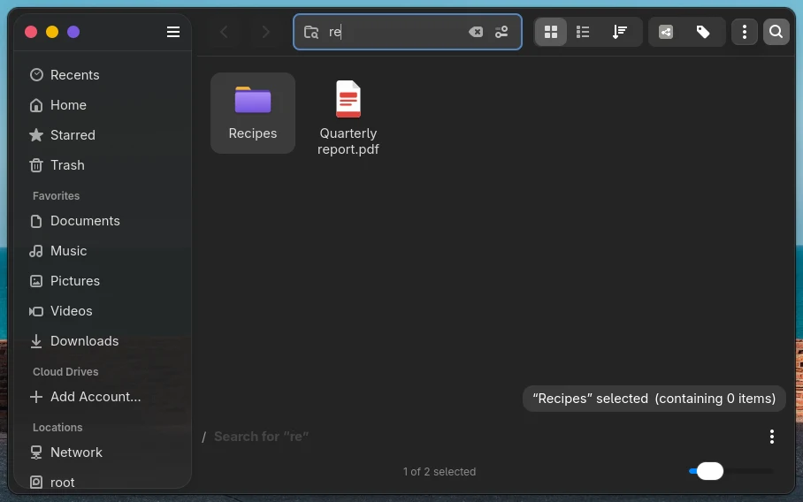Open the Videos favorite
This screenshot has height=502, width=803.
tap(103, 311)
